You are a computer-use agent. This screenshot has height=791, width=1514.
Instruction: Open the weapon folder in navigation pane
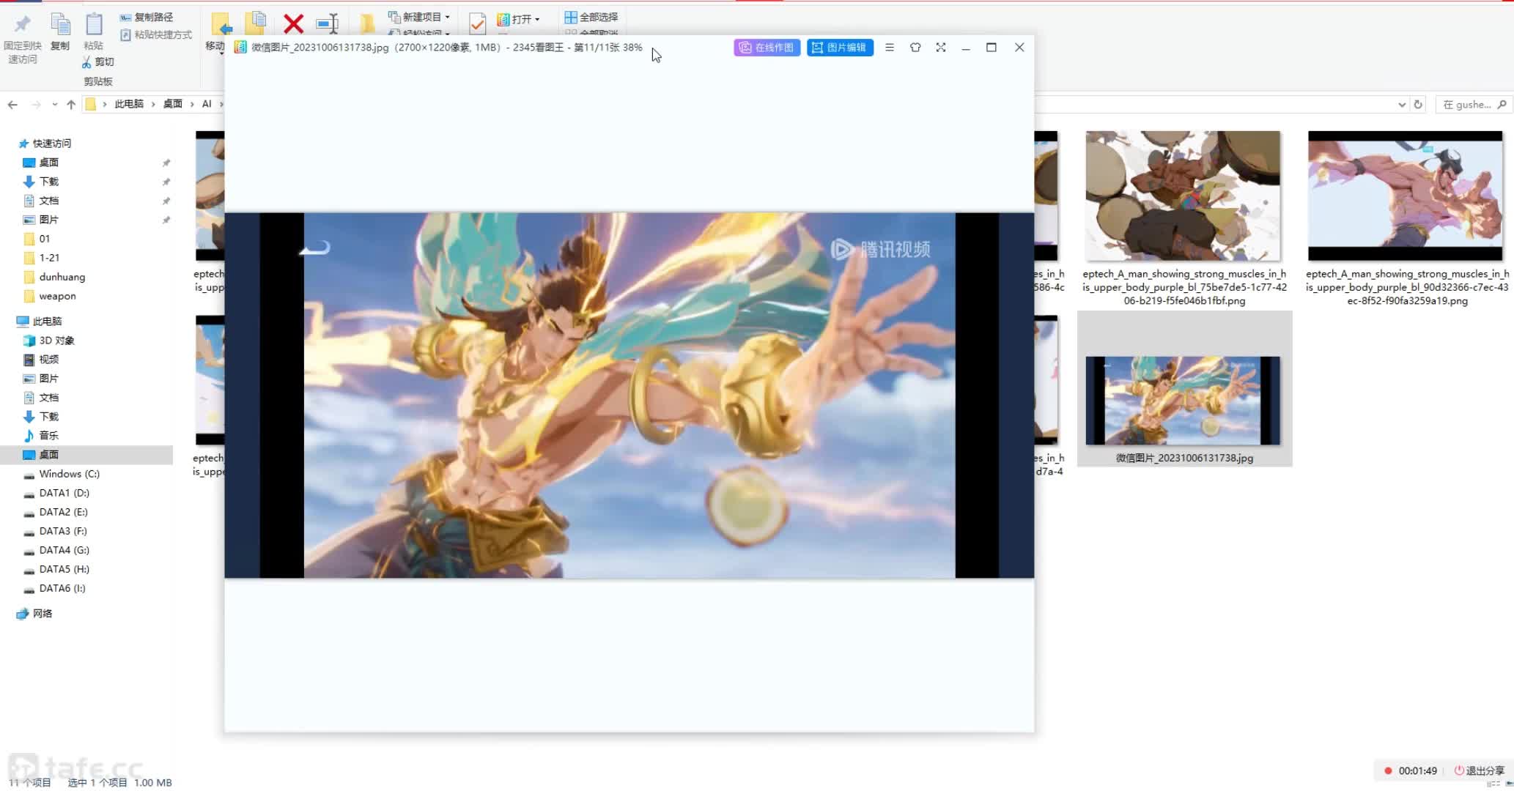coord(57,296)
